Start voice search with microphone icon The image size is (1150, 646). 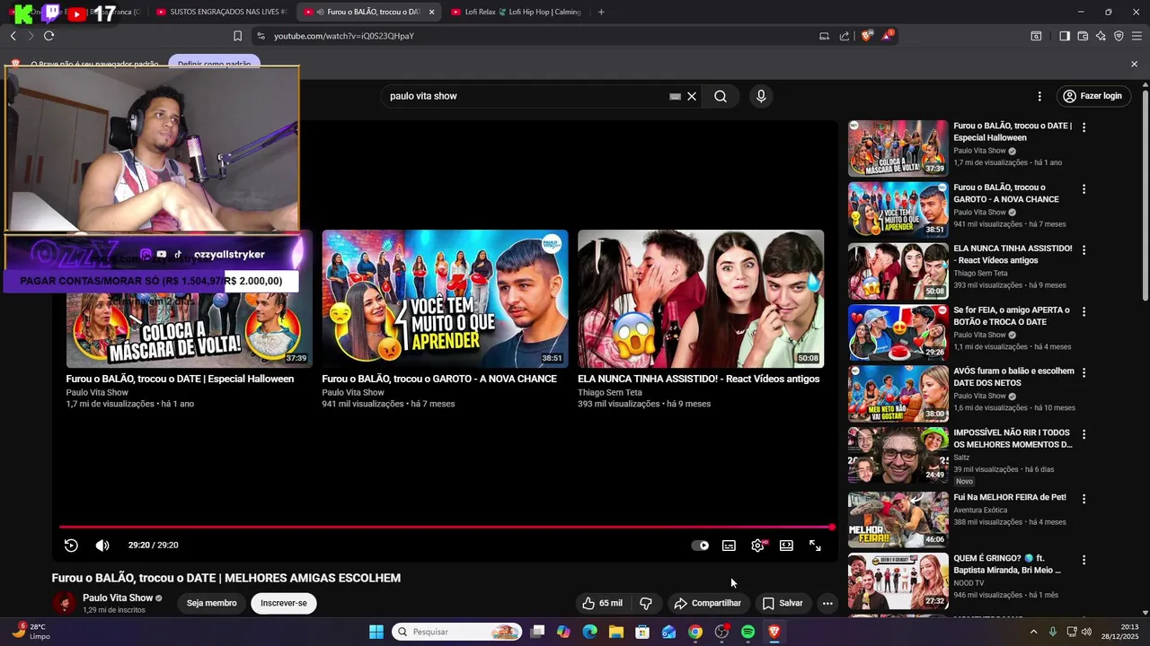click(x=761, y=96)
